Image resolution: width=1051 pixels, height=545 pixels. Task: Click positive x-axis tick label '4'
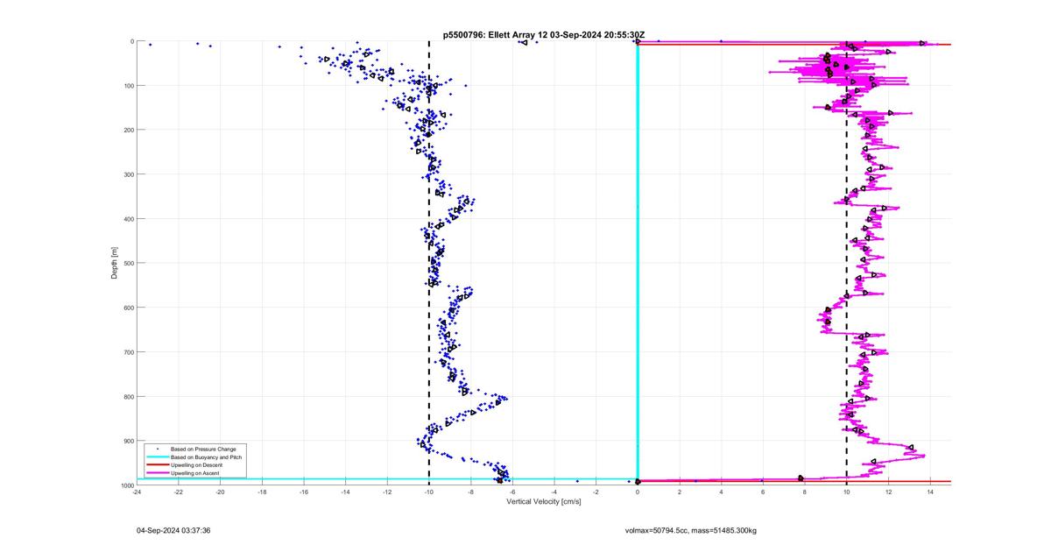(x=722, y=492)
